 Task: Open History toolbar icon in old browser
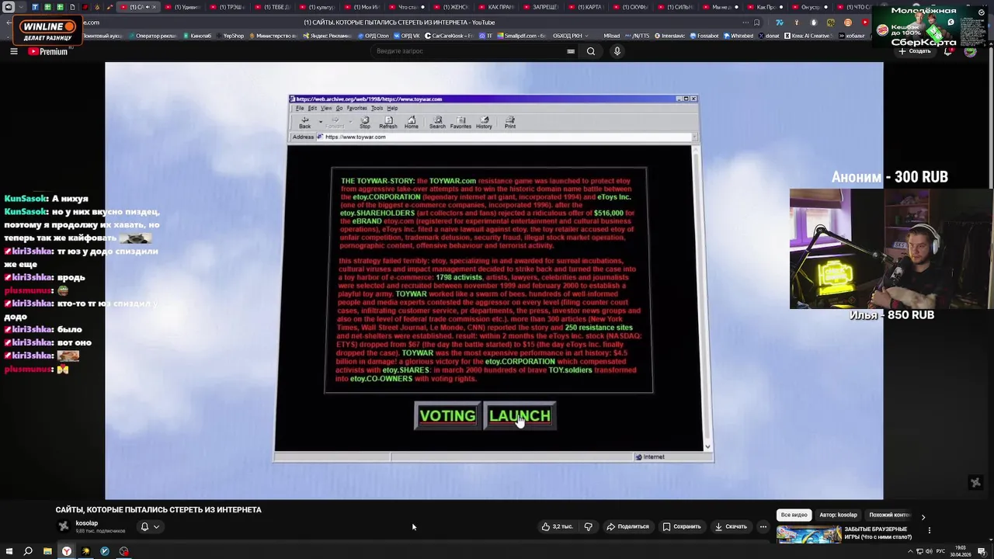tap(484, 122)
